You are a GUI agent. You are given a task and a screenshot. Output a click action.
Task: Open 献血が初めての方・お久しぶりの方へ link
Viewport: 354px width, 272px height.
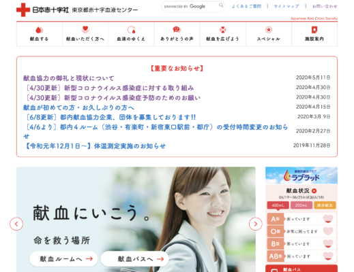78,107
